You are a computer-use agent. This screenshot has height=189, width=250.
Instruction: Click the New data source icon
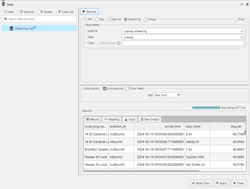pyautogui.click(x=6, y=12)
